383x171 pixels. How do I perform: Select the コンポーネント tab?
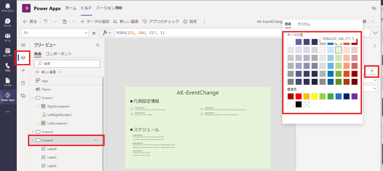click(x=59, y=54)
